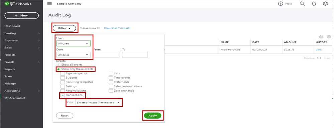Check the Statements checkbox
This screenshot has width=334, height=128.
(111, 82)
